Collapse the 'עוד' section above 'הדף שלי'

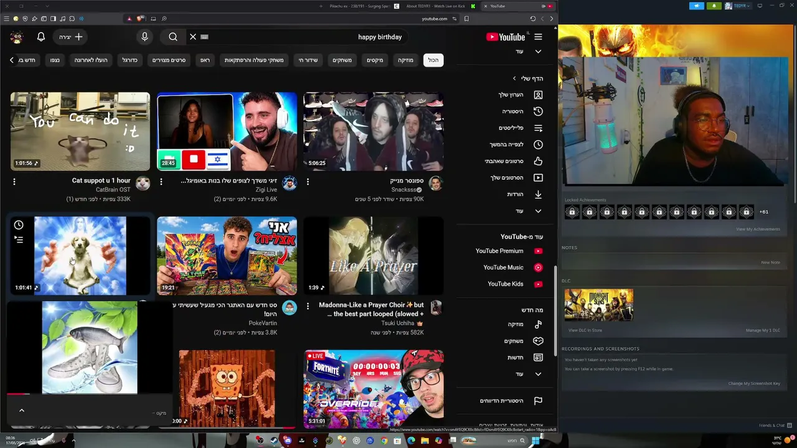538,52
